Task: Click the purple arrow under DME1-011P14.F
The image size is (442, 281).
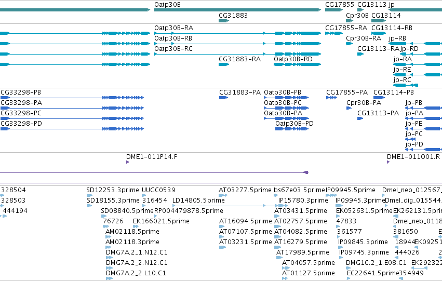Action: (x=128, y=162)
